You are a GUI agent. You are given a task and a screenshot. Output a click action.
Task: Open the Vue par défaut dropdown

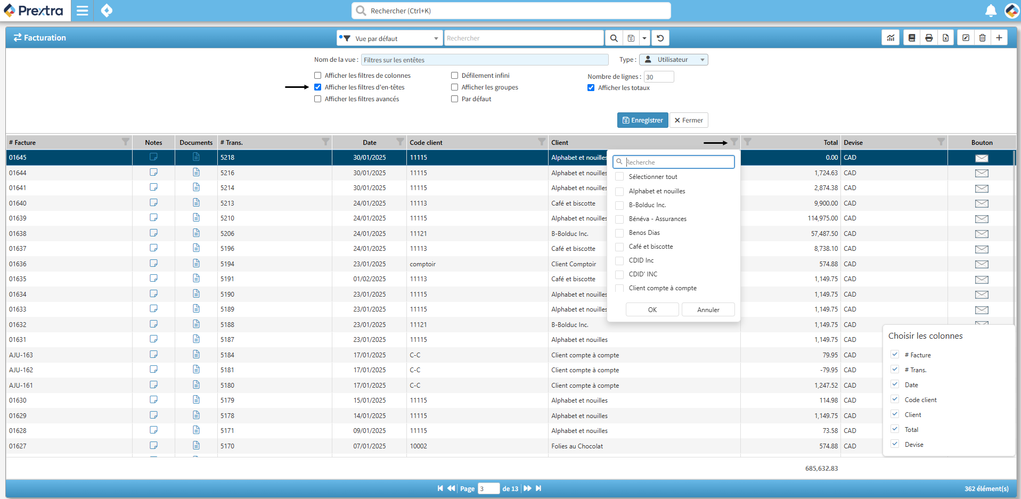pos(389,38)
